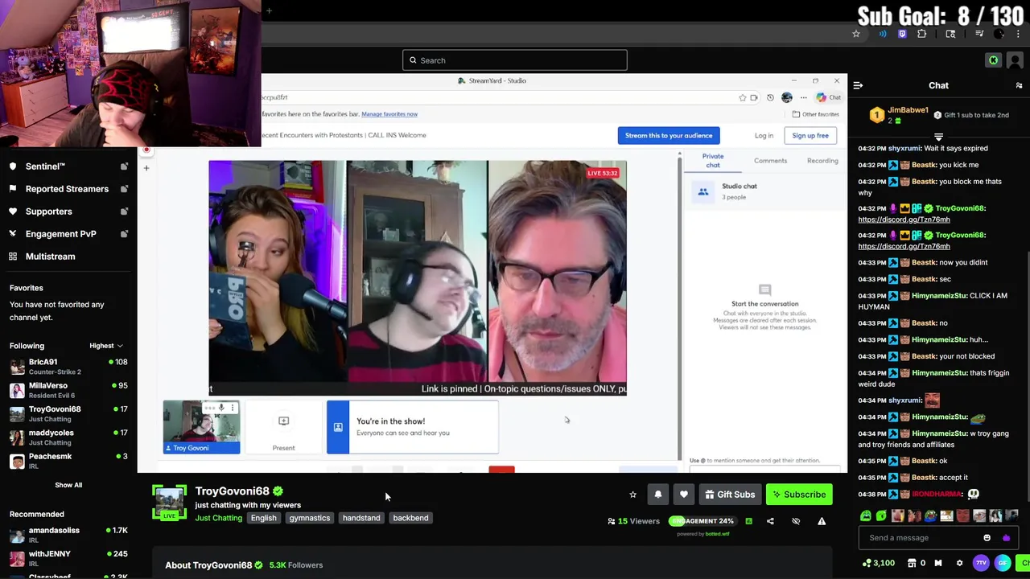This screenshot has width=1030, height=579.
Task: Open browser extensions puzzle icon
Action: pyautogui.click(x=921, y=34)
